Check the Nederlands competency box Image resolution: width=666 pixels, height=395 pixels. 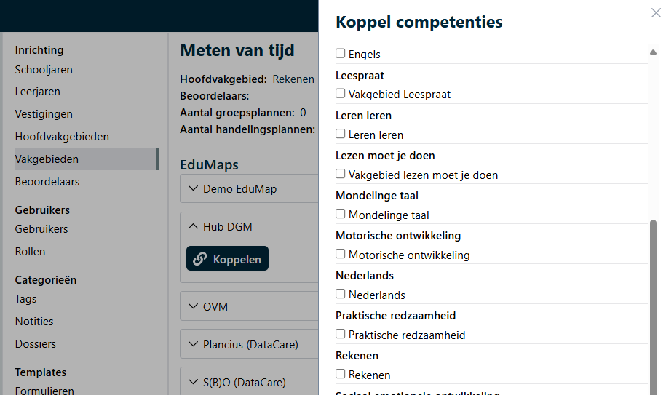click(341, 295)
